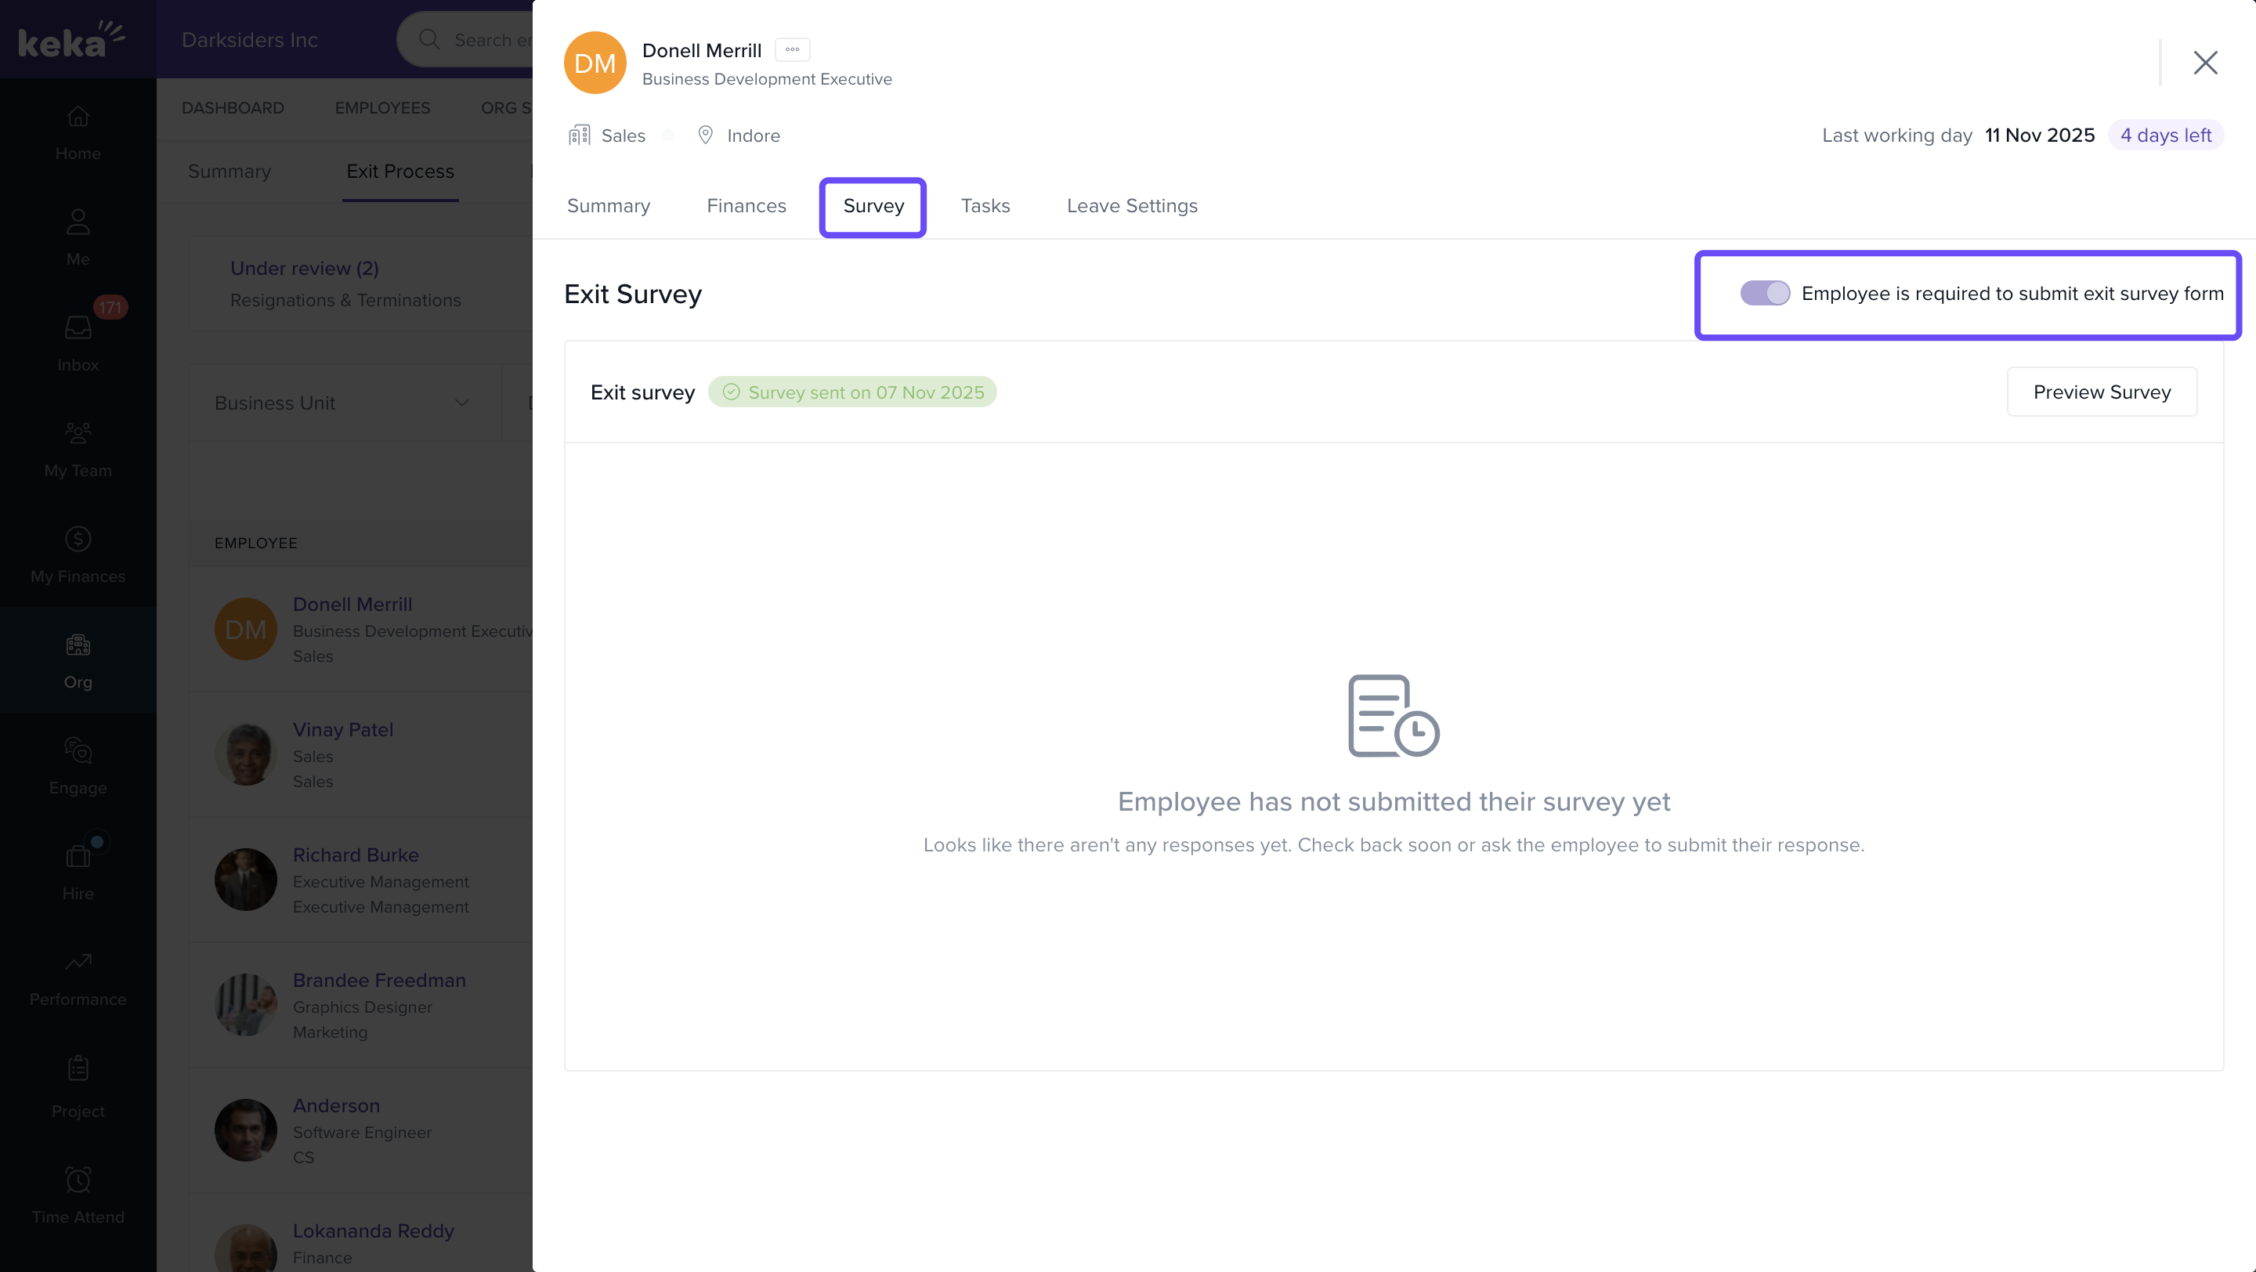Open the Leave Settings tab
Image resolution: width=2256 pixels, height=1272 pixels.
click(1131, 206)
